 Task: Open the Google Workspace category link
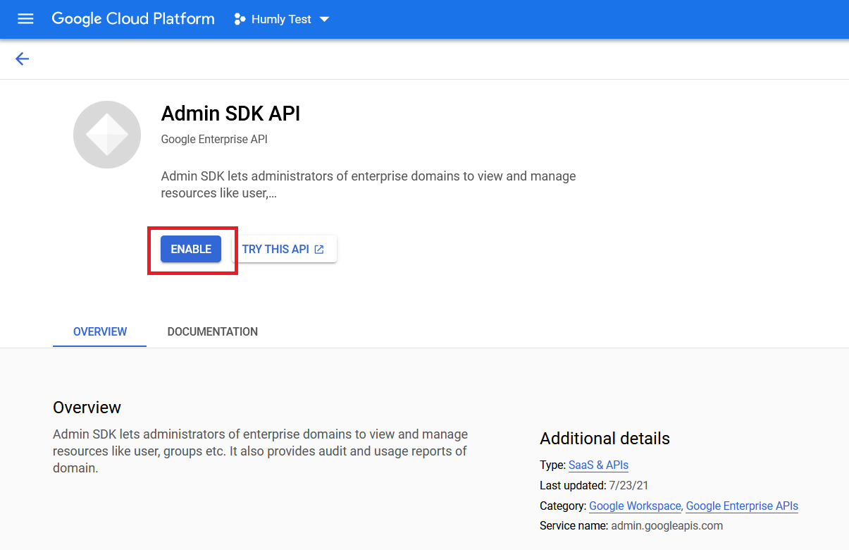click(635, 506)
